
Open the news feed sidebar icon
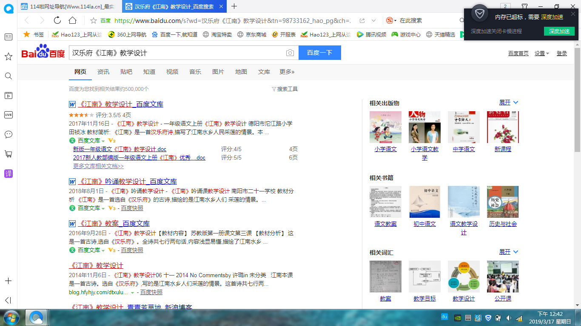click(8, 37)
